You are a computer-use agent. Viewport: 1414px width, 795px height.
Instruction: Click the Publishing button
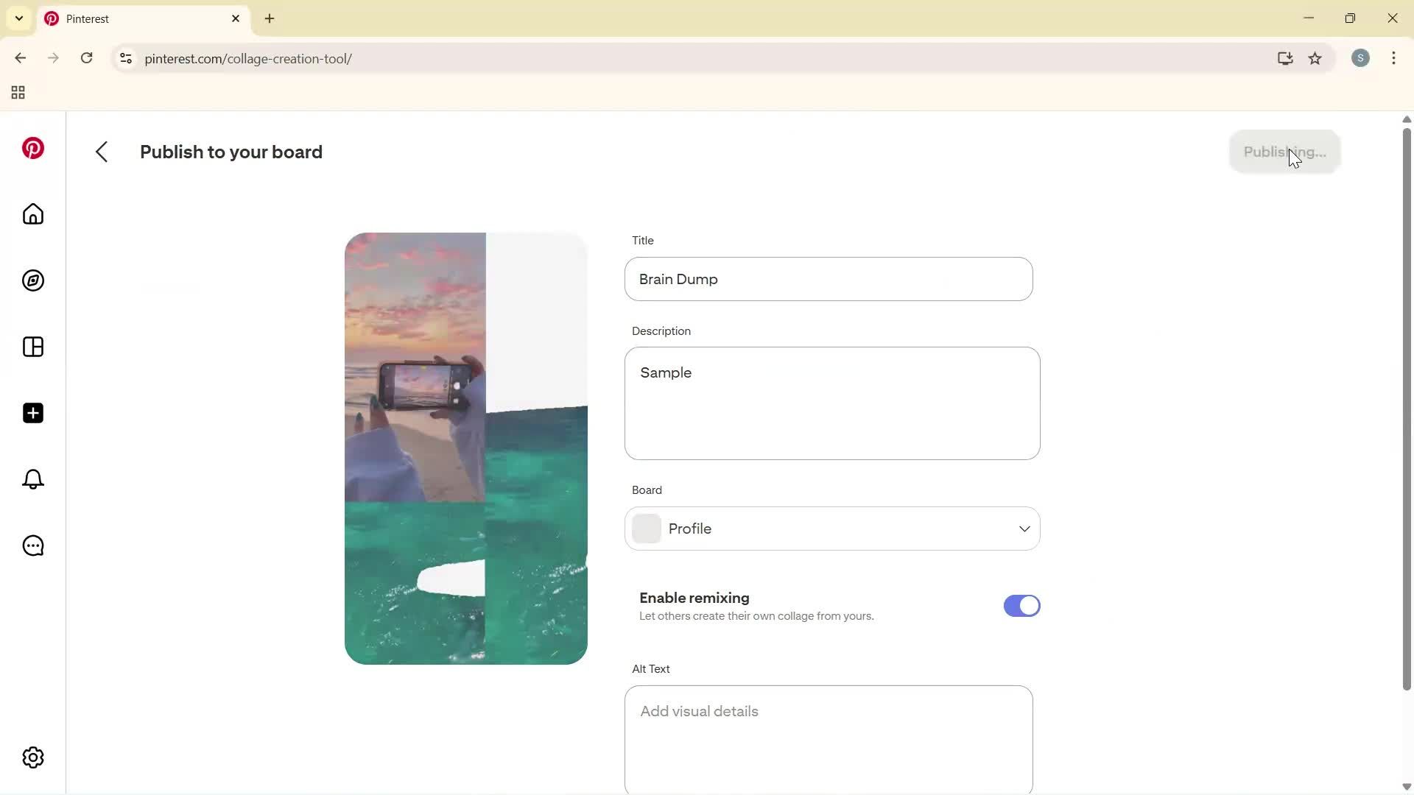(x=1284, y=152)
